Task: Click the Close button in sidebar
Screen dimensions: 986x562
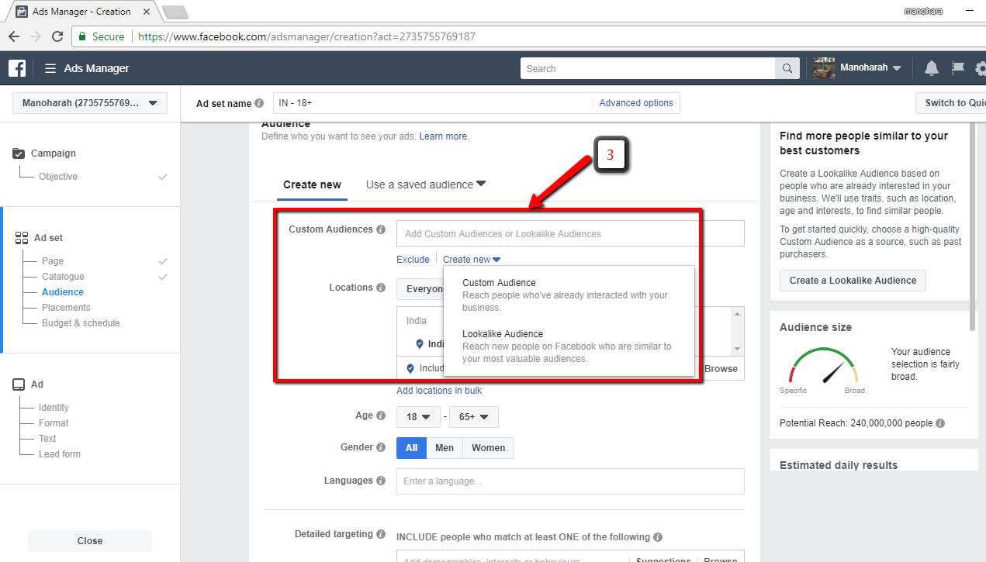Action: (x=90, y=541)
